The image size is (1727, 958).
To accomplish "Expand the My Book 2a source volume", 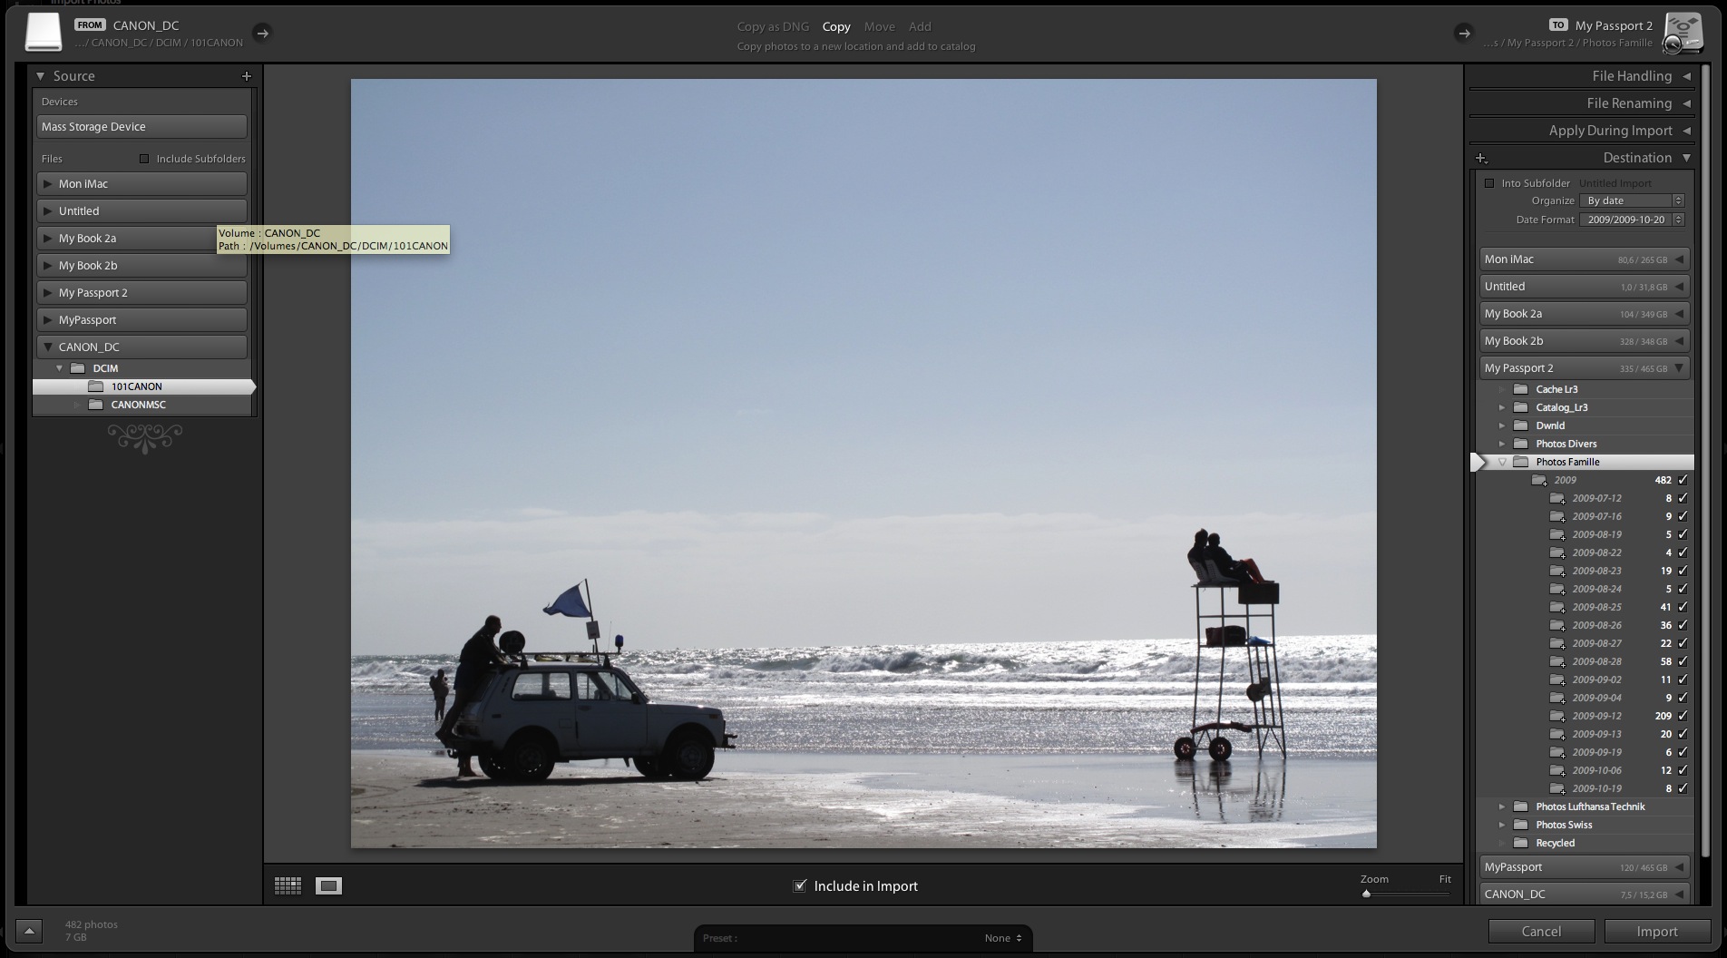I will [x=48, y=238].
